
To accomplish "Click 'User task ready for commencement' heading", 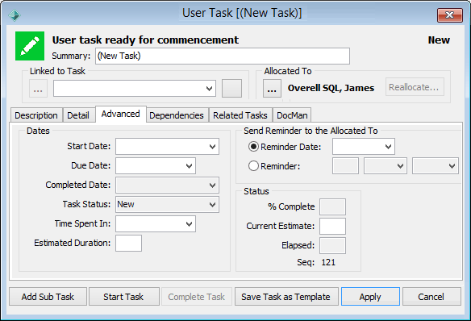I will click(x=145, y=40).
